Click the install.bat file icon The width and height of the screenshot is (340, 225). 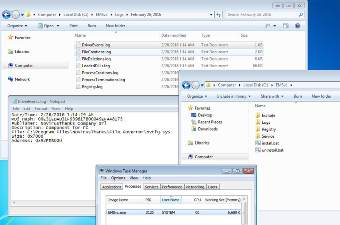[x=258, y=143]
